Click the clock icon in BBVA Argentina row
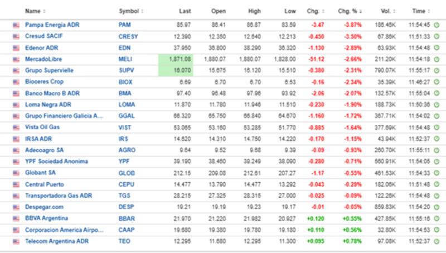 pos(436,218)
